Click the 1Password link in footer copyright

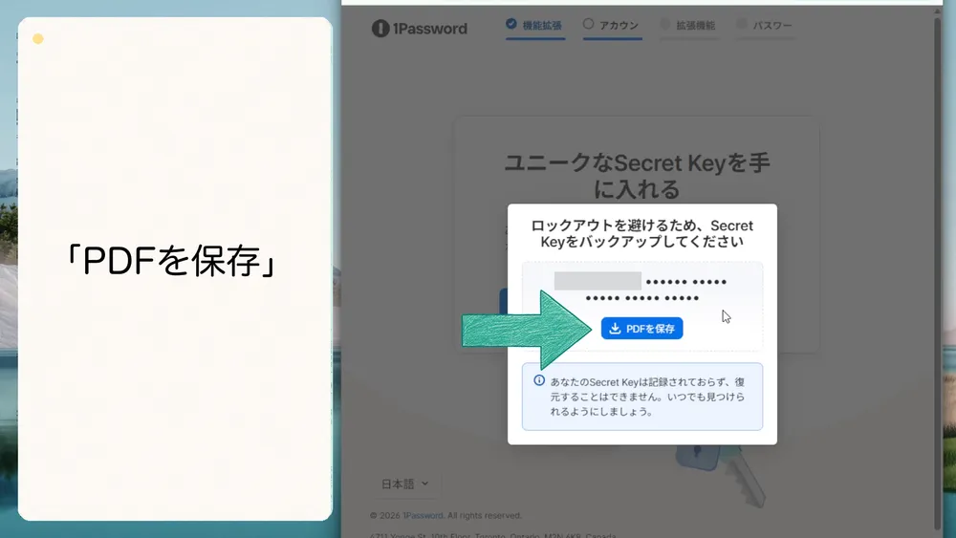click(x=423, y=515)
